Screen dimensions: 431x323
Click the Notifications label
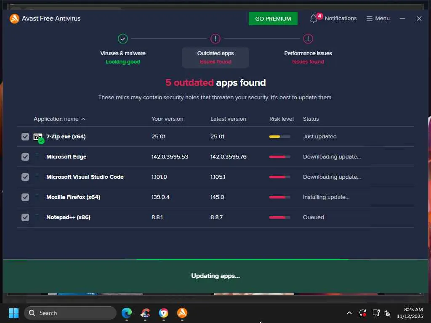341,19
